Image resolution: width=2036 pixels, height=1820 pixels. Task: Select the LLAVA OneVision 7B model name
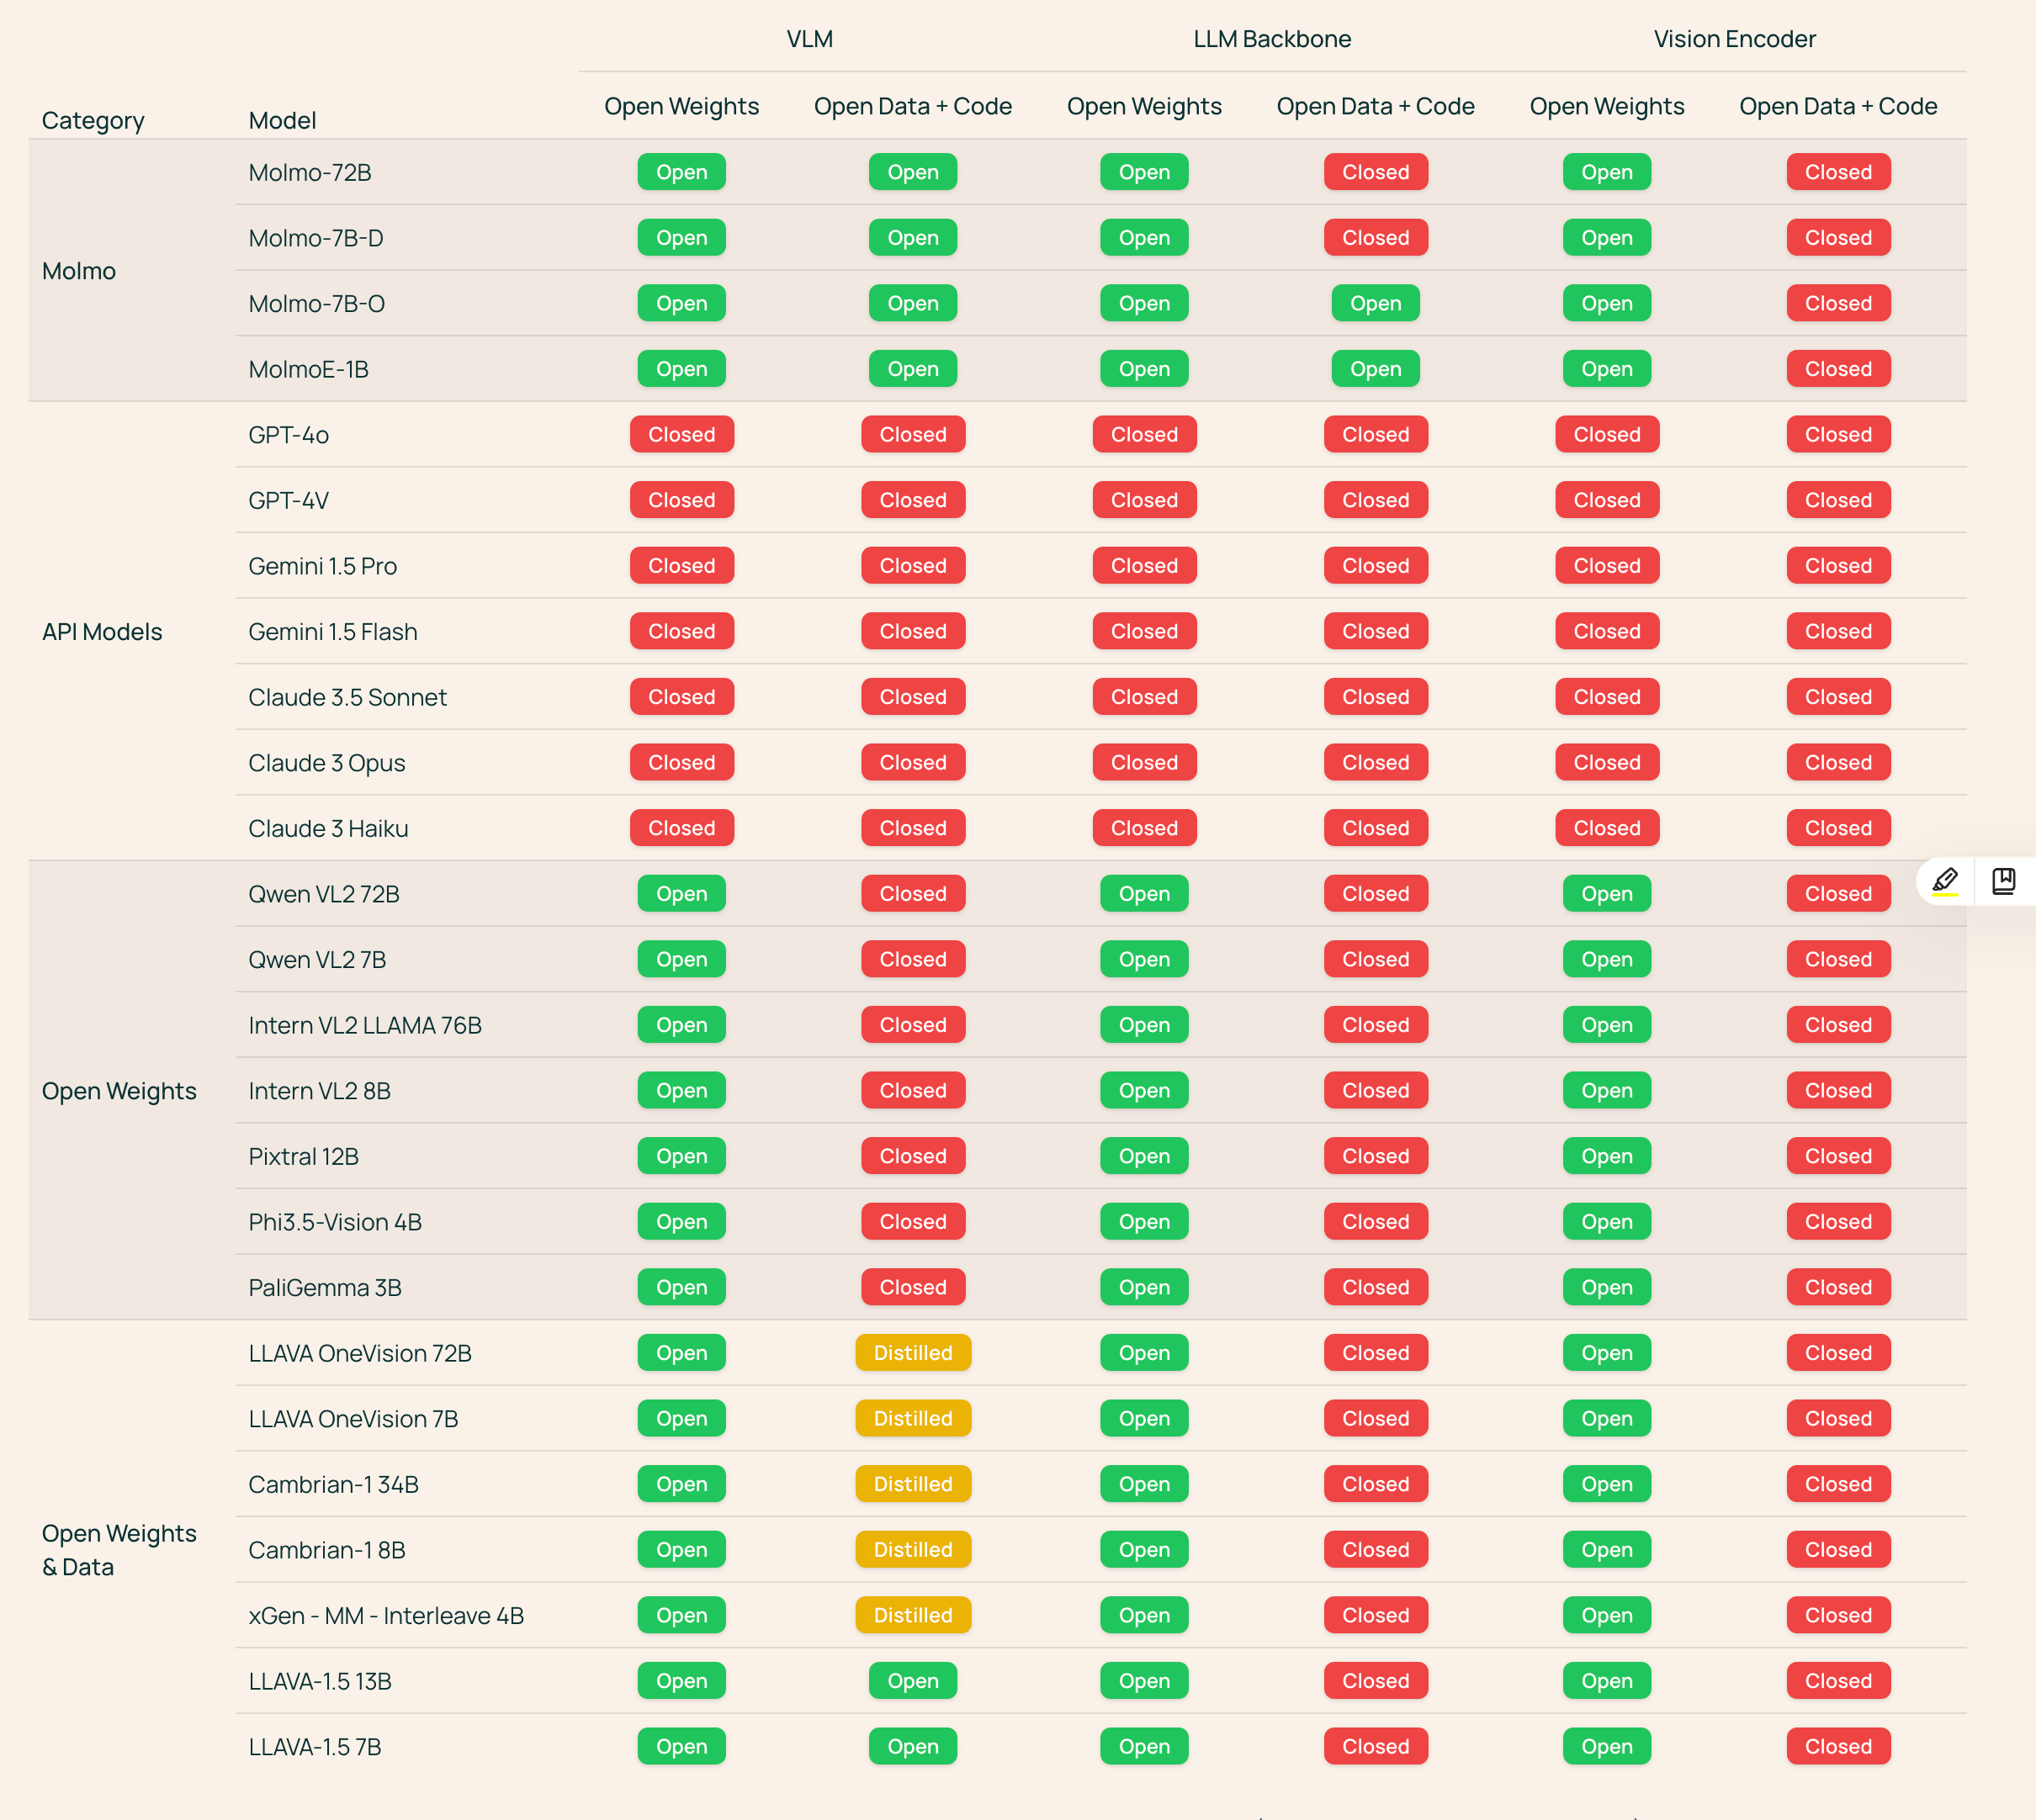click(353, 1419)
